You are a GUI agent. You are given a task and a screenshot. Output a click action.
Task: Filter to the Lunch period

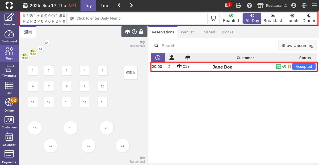292,19
